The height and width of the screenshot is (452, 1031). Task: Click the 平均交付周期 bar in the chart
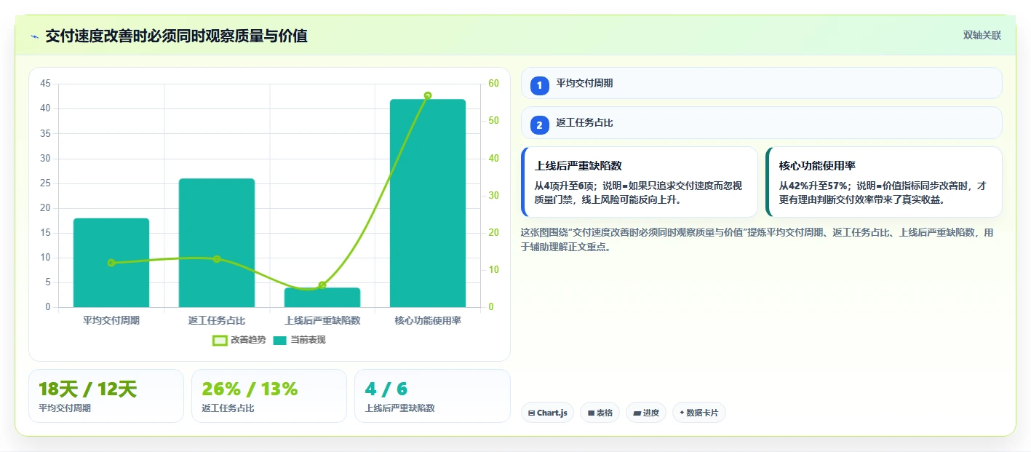tap(111, 263)
